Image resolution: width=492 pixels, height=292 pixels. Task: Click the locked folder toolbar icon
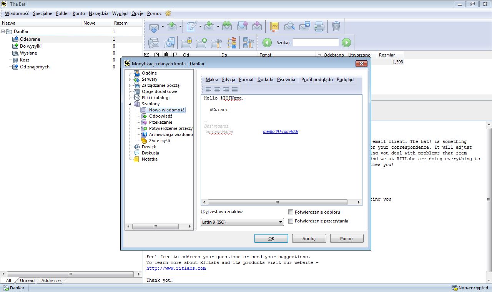point(187,42)
